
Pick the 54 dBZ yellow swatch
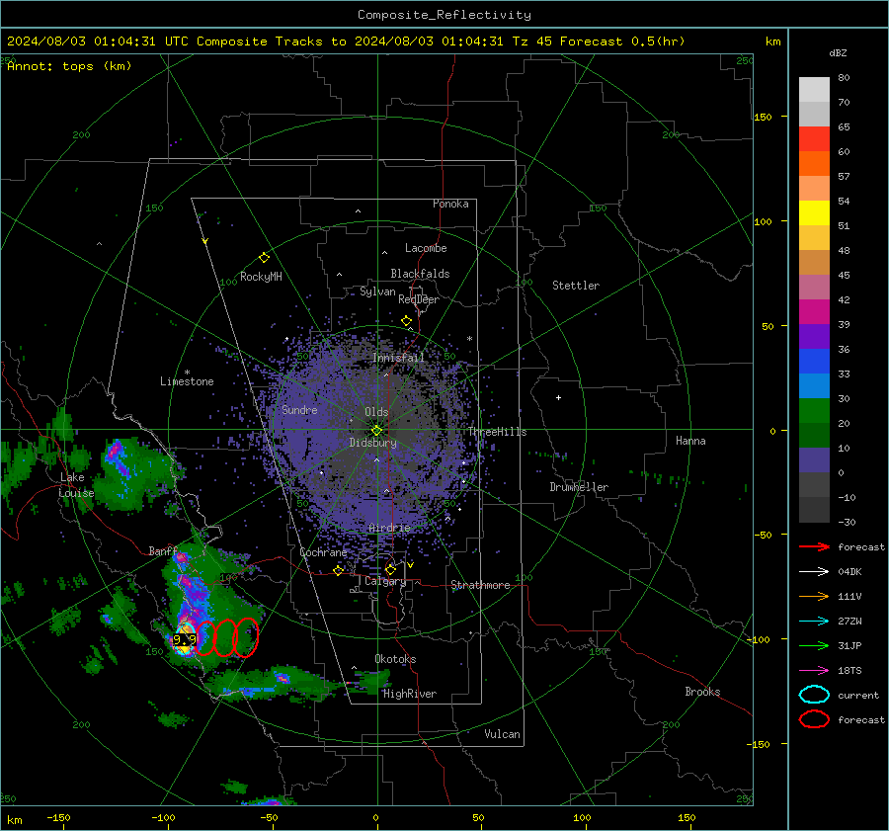click(814, 213)
